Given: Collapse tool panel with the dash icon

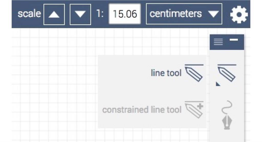Looking at the screenshot, I should 234,40.
